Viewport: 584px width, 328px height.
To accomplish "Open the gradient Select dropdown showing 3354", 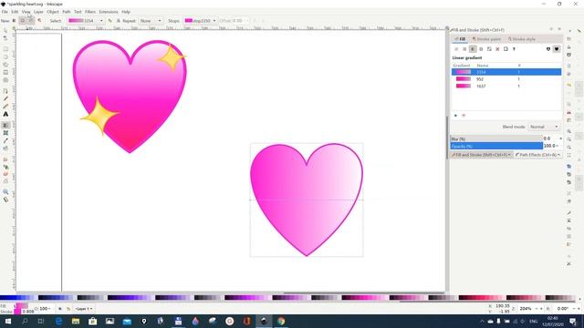I will (86, 21).
